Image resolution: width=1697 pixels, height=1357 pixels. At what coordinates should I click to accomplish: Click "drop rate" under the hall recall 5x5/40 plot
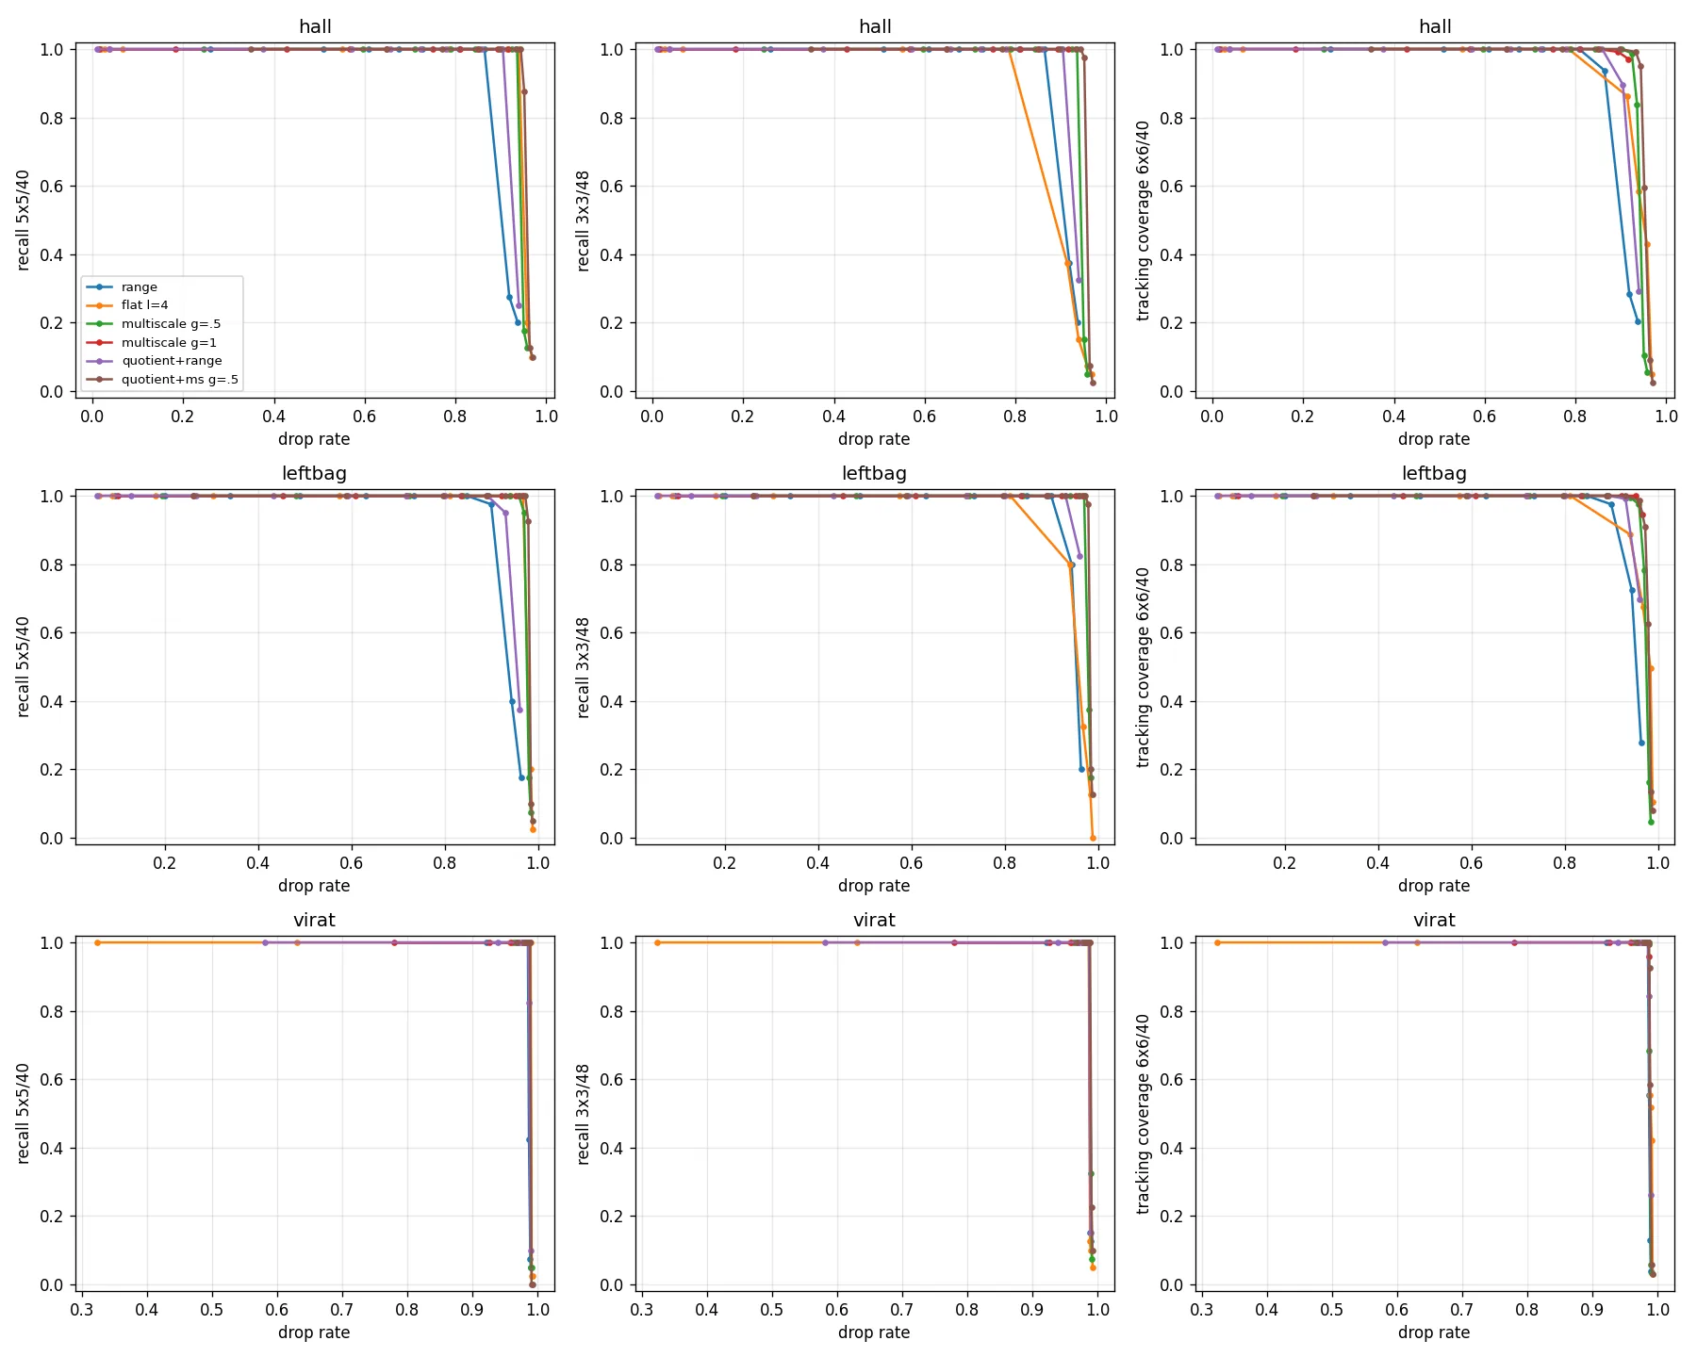point(314,439)
